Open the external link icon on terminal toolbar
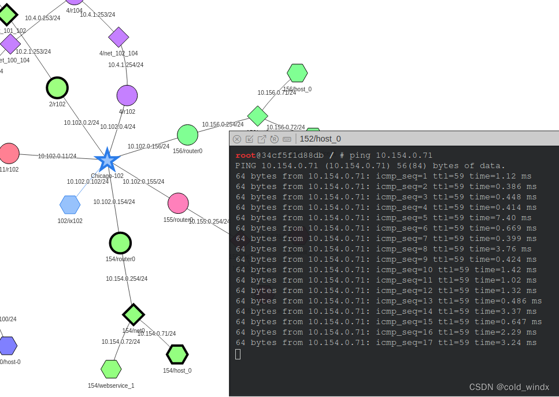Image resolution: width=559 pixels, height=397 pixels. pyautogui.click(x=262, y=139)
